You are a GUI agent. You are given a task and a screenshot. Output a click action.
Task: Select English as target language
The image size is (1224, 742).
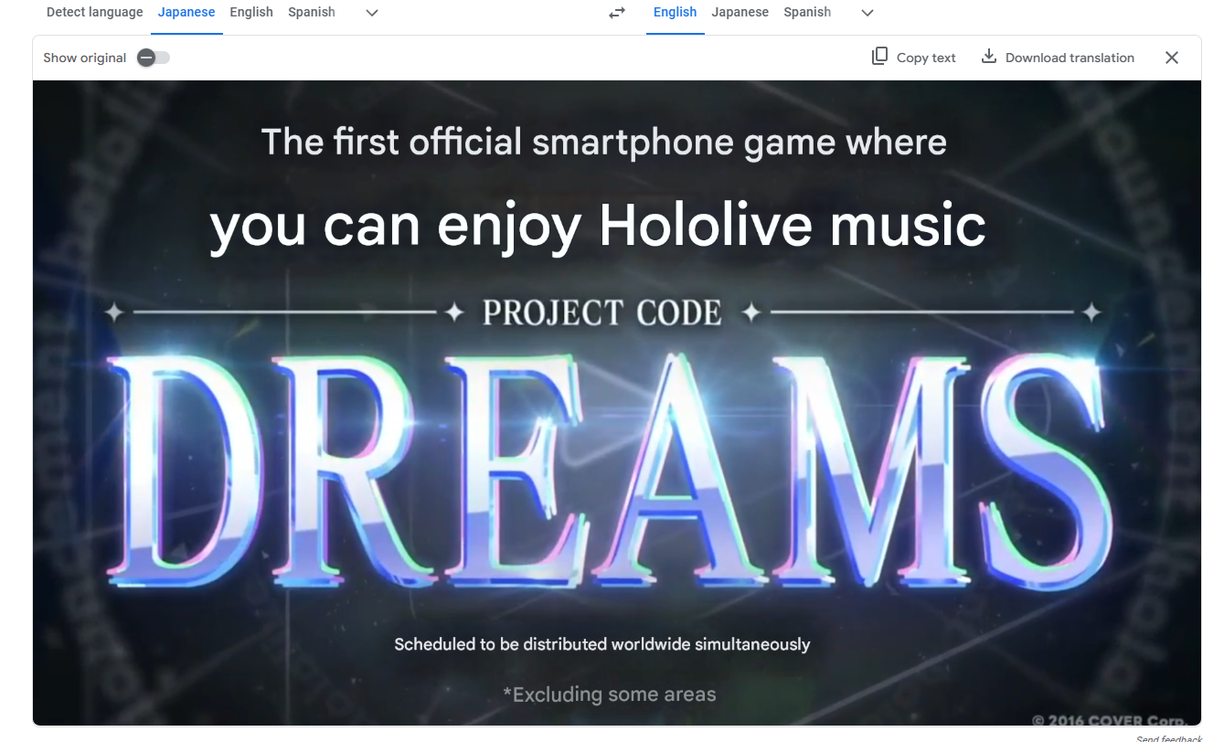click(676, 12)
